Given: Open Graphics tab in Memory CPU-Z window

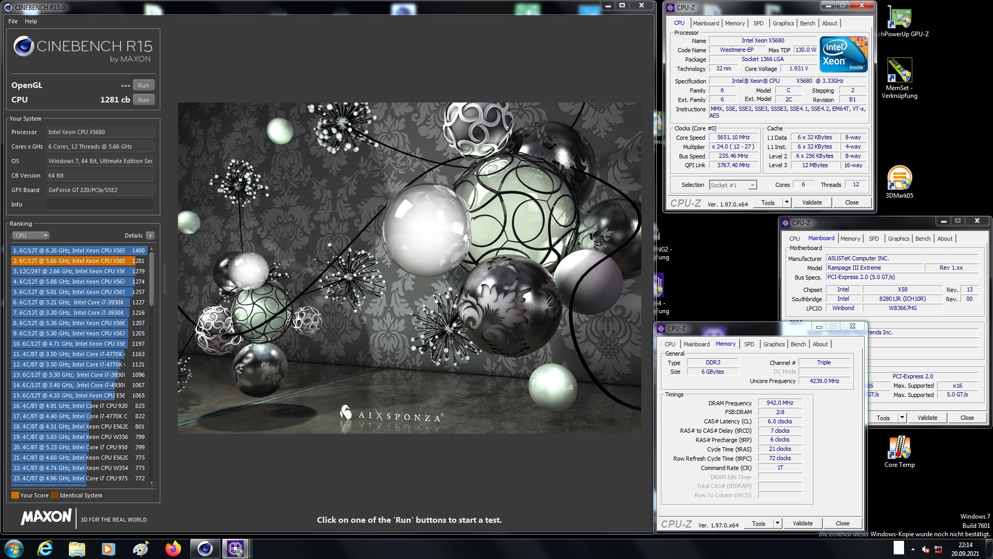Looking at the screenshot, I should tap(774, 344).
